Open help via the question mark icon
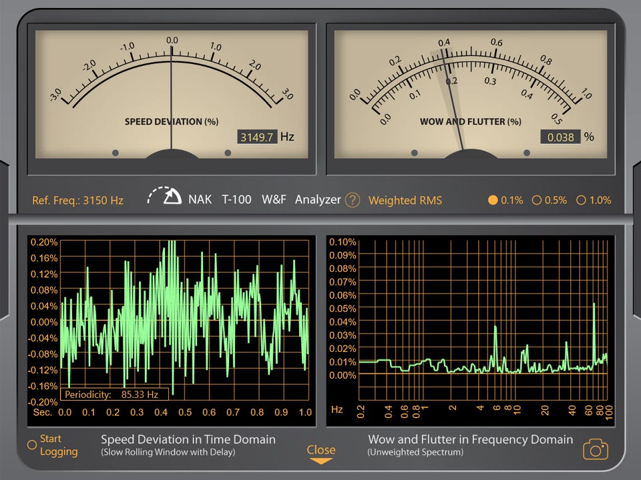Viewport: 641px width, 480px height. pos(353,200)
